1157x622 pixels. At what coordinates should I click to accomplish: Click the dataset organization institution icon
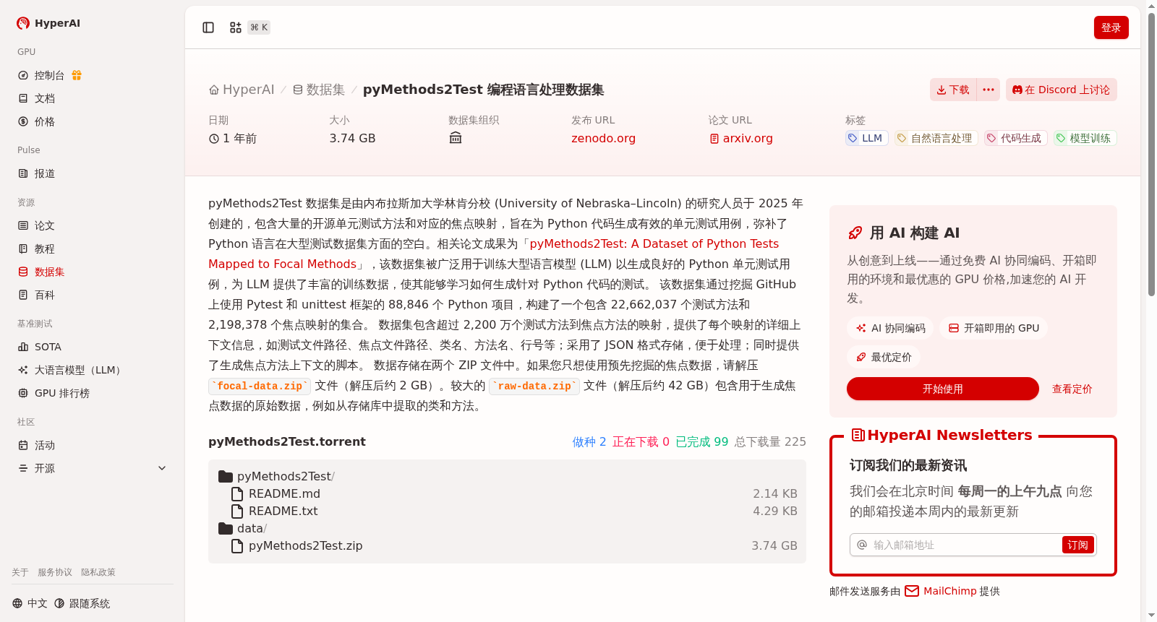456,138
